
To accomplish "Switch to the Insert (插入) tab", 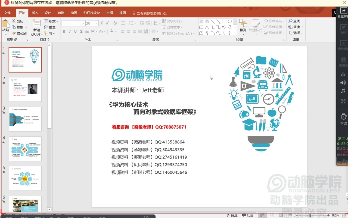I will [x=35, y=13].
